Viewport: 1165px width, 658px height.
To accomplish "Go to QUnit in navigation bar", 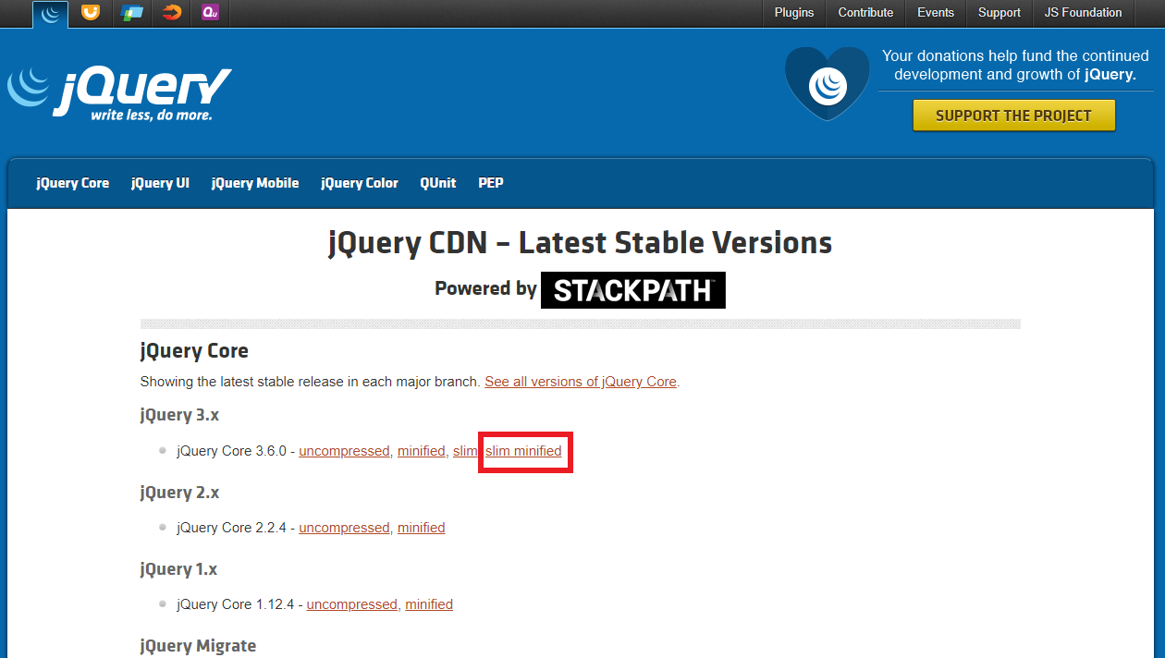I will (438, 183).
